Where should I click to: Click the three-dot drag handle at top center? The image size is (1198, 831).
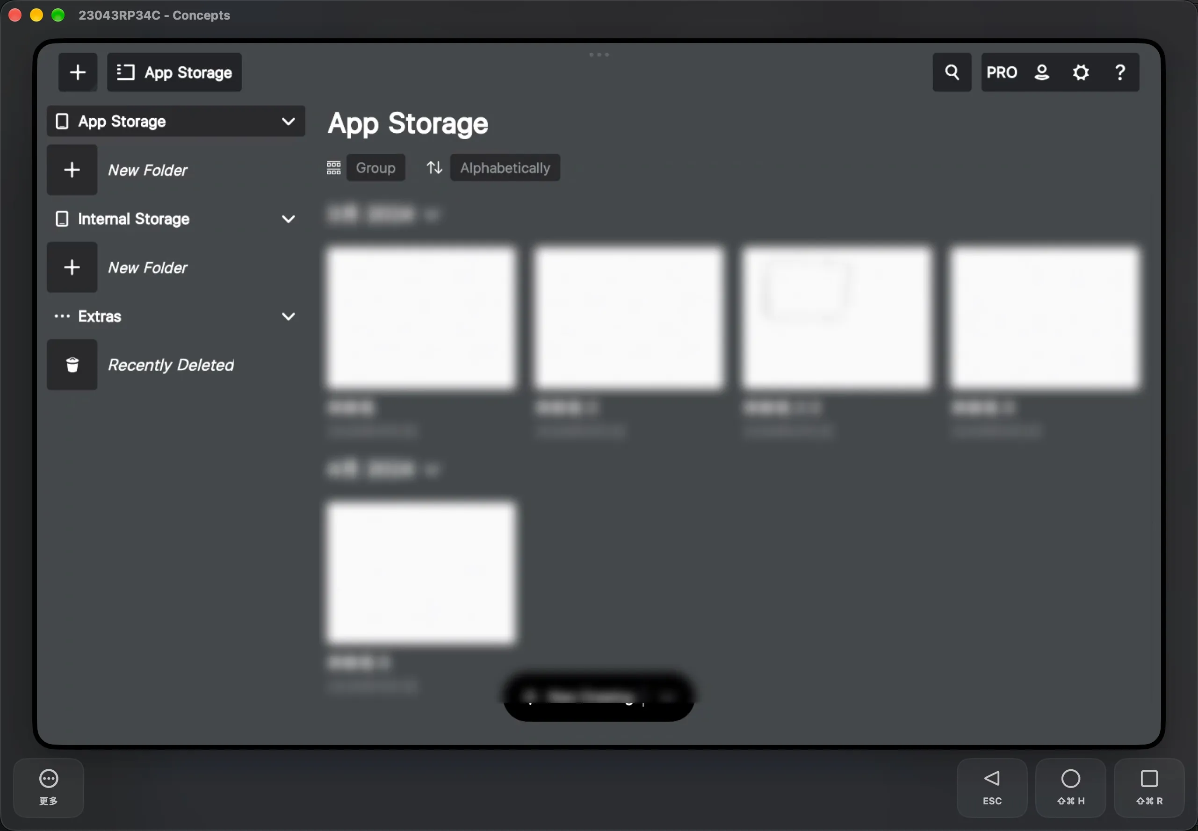pyautogui.click(x=599, y=55)
